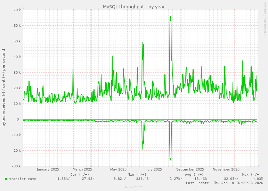Click the 'Max (-/+)' column header
Viewport: 268px width, 191px height.
[252, 175]
